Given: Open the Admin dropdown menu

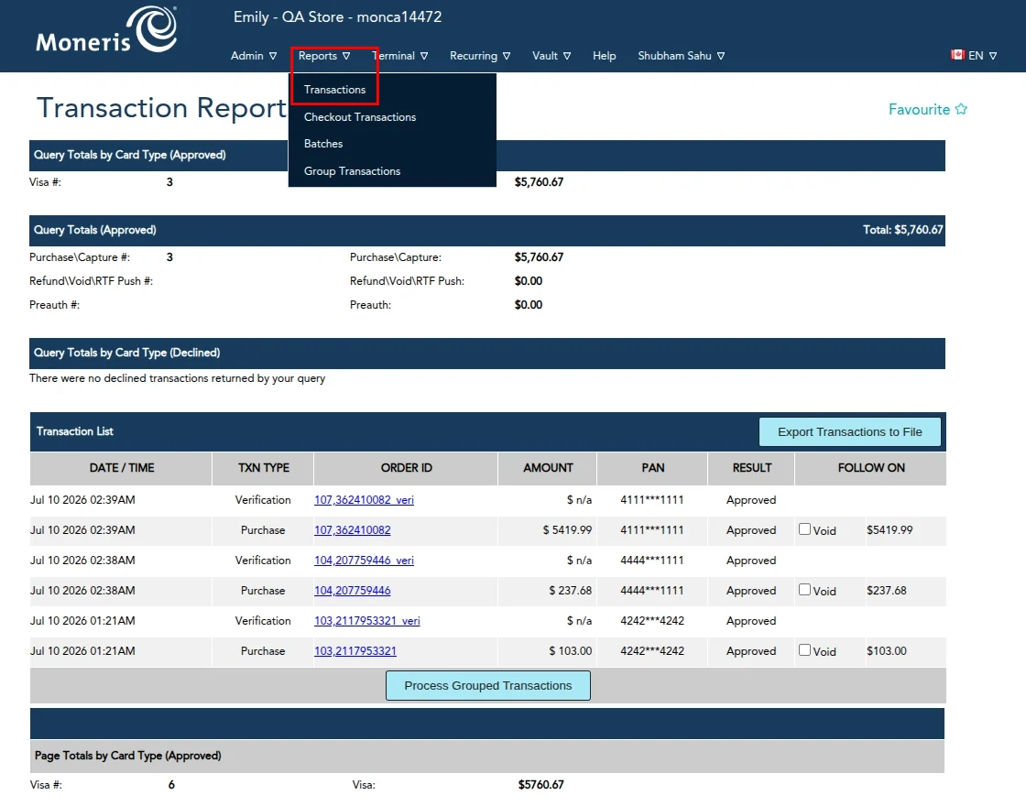Looking at the screenshot, I should (x=254, y=56).
